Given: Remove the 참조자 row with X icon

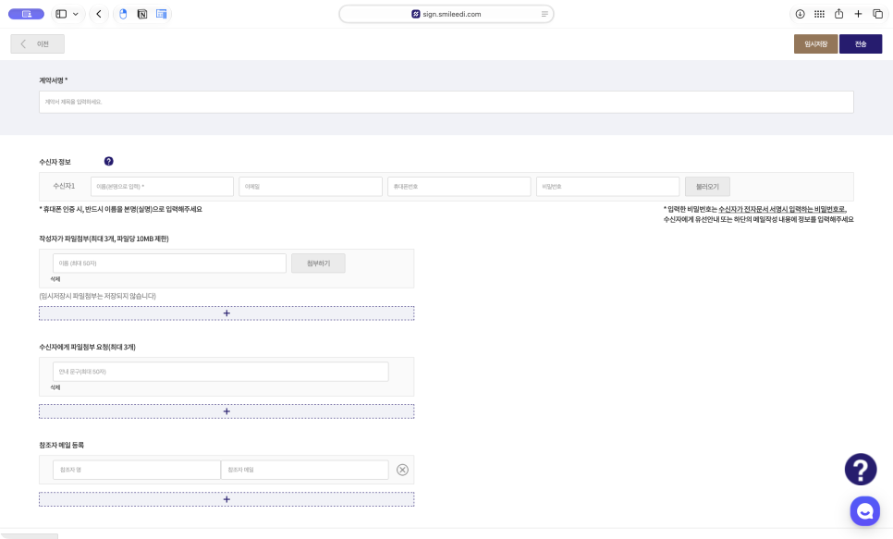Looking at the screenshot, I should pos(403,470).
